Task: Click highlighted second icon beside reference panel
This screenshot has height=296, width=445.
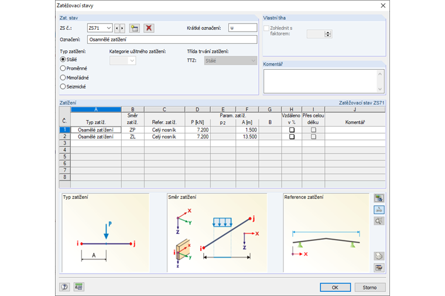Action: pos(379,210)
